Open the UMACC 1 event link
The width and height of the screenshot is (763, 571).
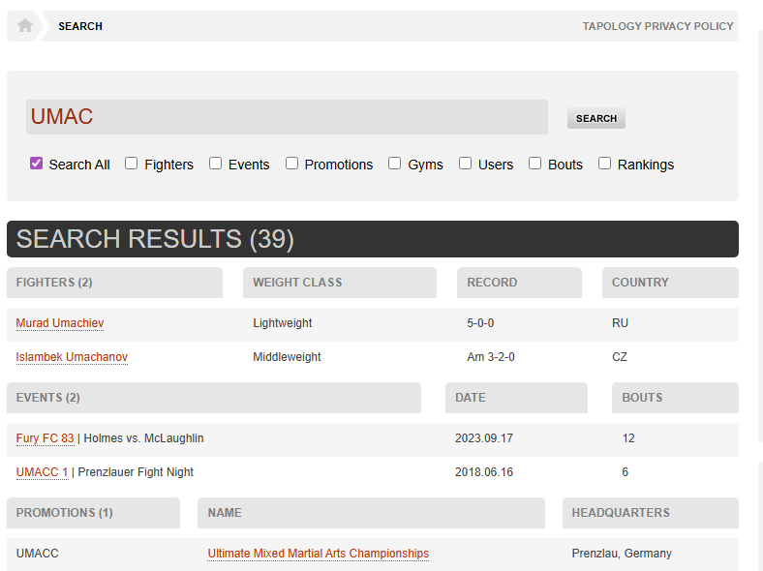pos(42,472)
